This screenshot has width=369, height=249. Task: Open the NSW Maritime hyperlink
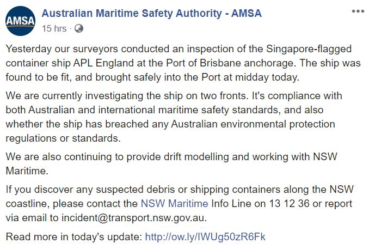[174, 204]
